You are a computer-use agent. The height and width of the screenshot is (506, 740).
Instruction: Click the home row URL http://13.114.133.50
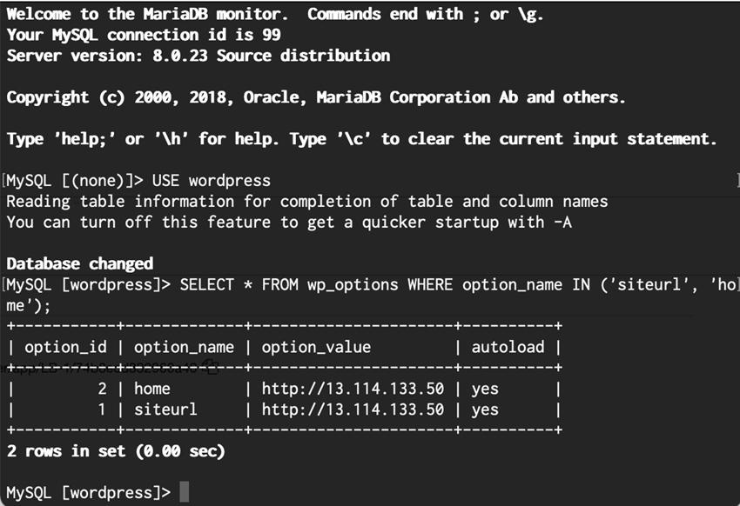pyautogui.click(x=353, y=389)
